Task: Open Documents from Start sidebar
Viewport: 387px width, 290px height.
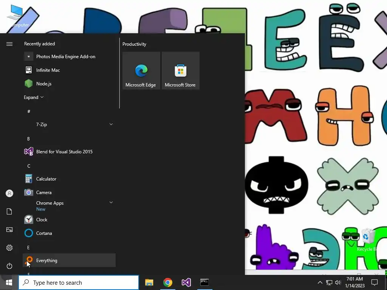Action: [9, 211]
